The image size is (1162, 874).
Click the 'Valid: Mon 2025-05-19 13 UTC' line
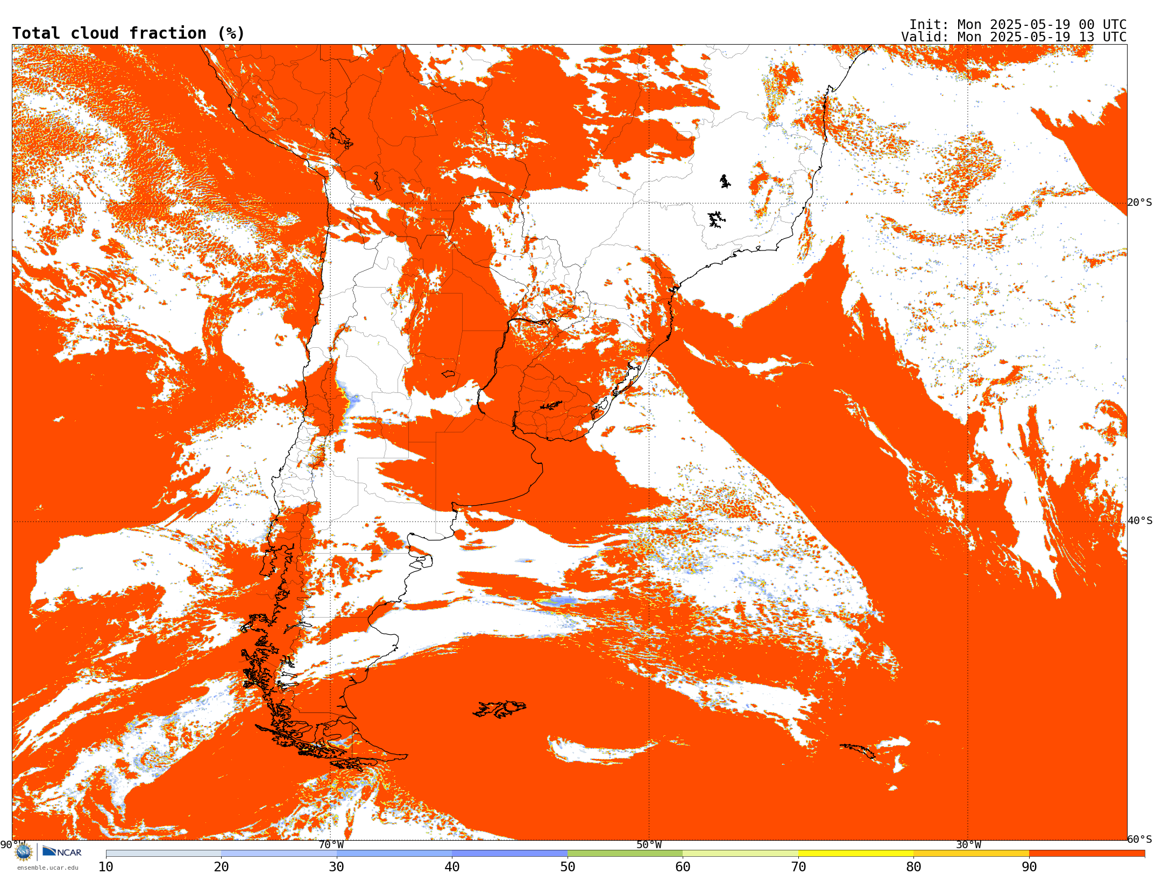tap(1014, 37)
